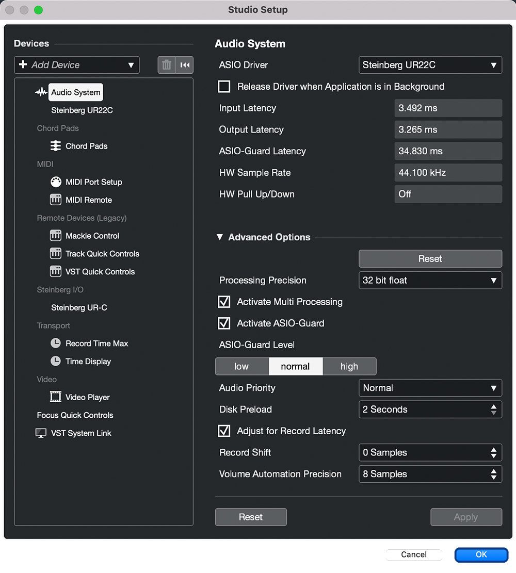The width and height of the screenshot is (516, 573).
Task: Toggle Adjust for Record Latency checkbox
Action: point(224,431)
